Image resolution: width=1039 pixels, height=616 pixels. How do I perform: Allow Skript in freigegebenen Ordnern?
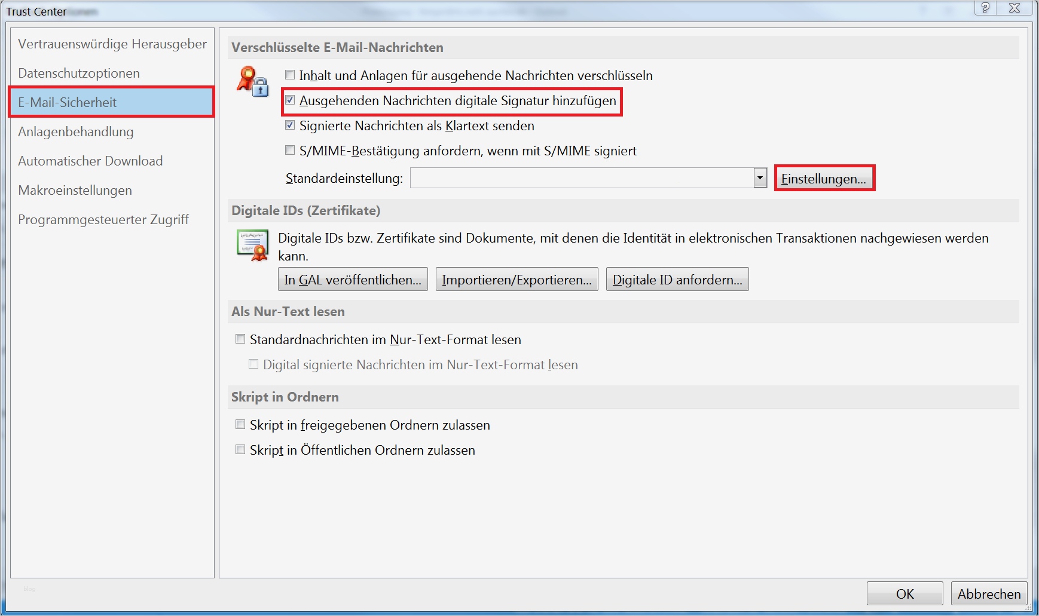240,424
